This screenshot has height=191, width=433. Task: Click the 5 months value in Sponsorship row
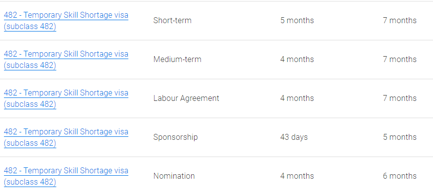(399, 137)
